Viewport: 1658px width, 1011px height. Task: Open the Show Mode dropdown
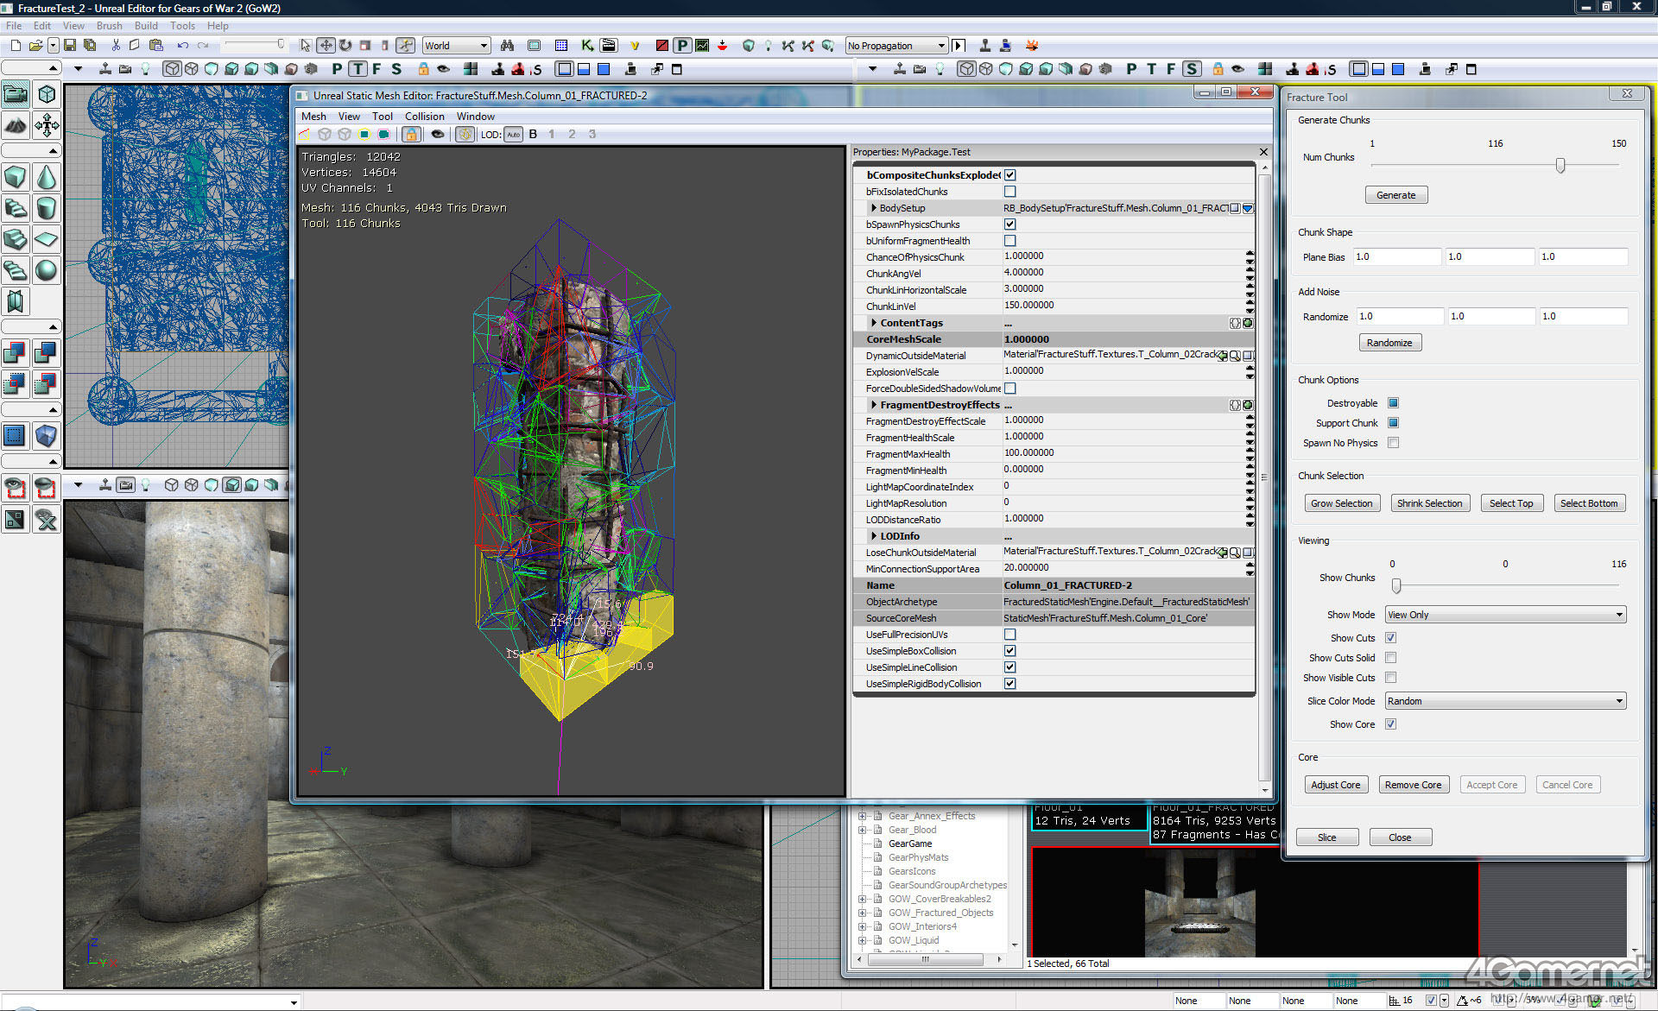point(1505,615)
